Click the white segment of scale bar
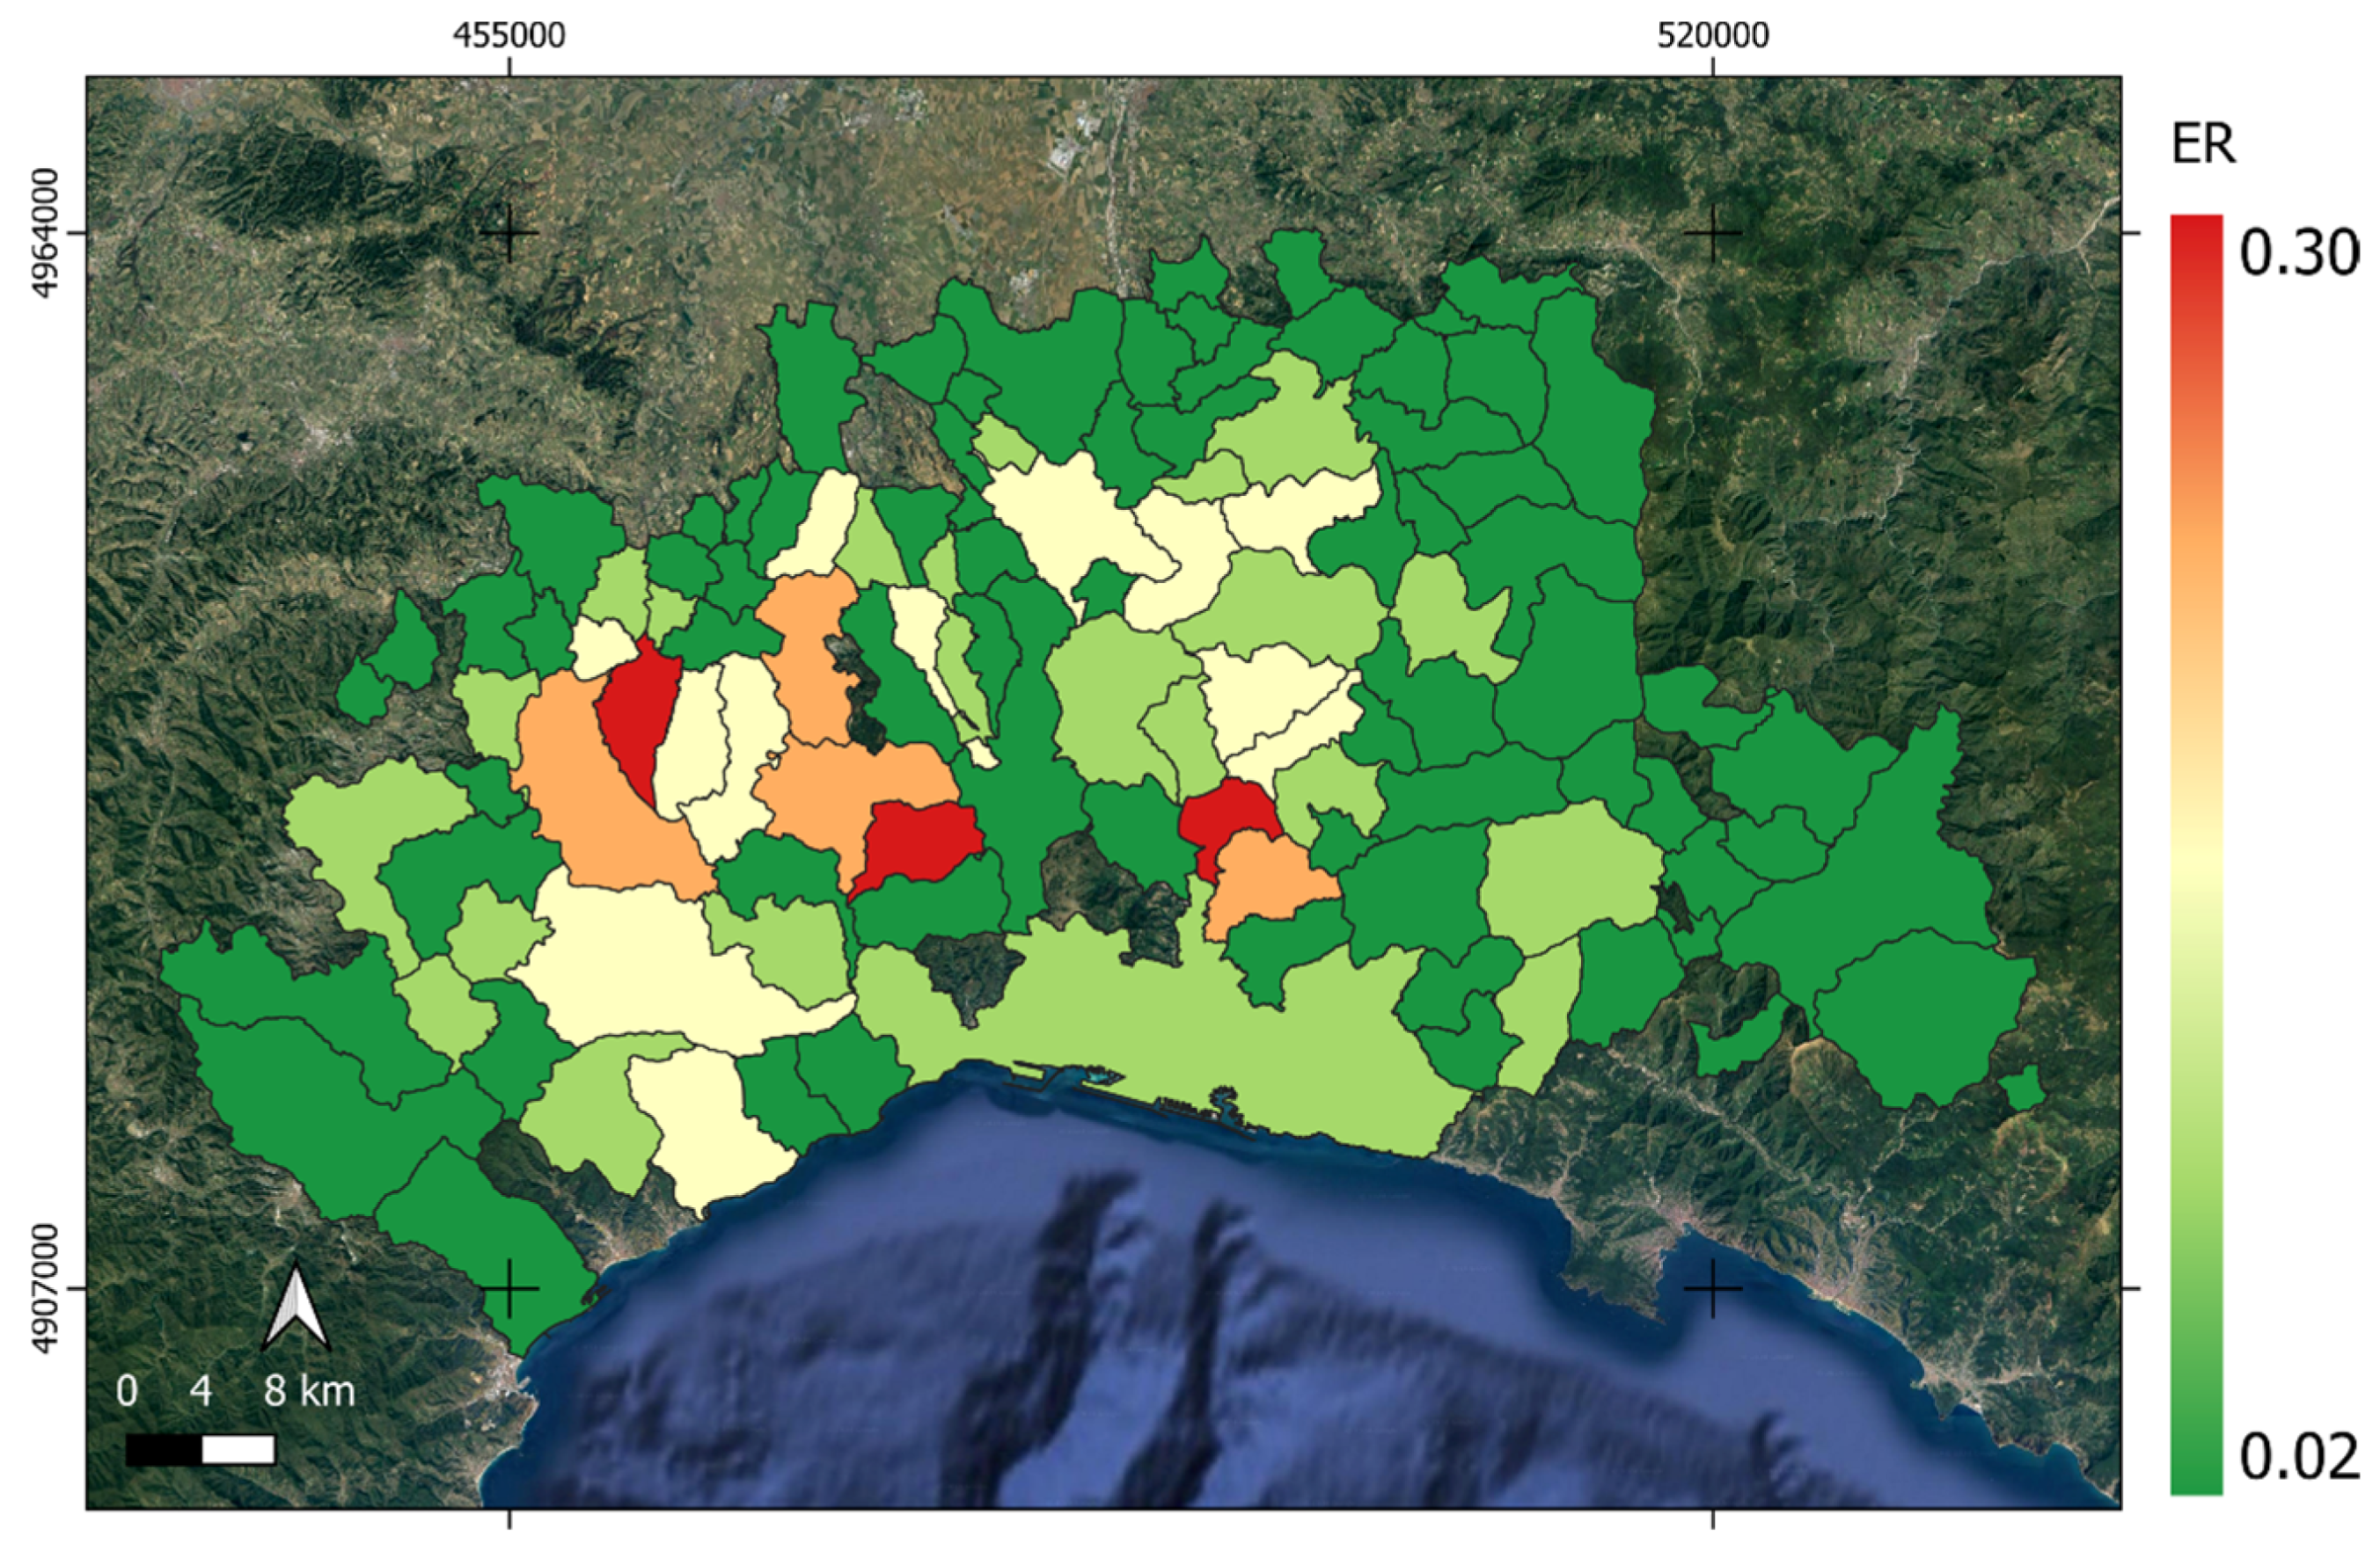Image resolution: width=2380 pixels, height=1559 pixels. click(238, 1449)
